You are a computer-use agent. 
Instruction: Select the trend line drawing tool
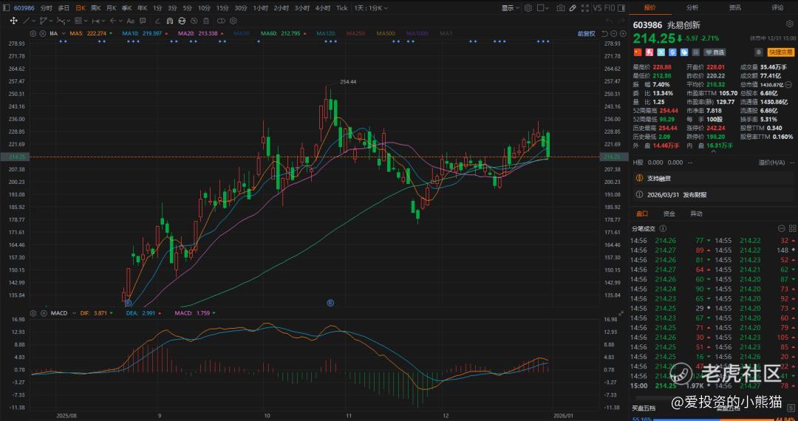point(26,21)
